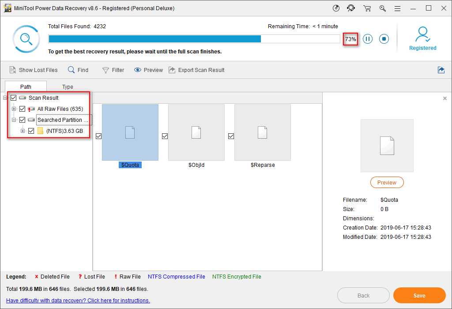Click the Registered label
452x309 pixels.
click(422, 48)
